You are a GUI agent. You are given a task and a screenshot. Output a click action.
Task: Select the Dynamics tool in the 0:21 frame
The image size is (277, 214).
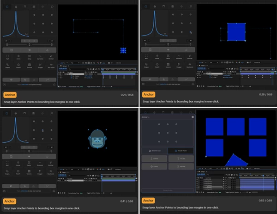pos(40,57)
